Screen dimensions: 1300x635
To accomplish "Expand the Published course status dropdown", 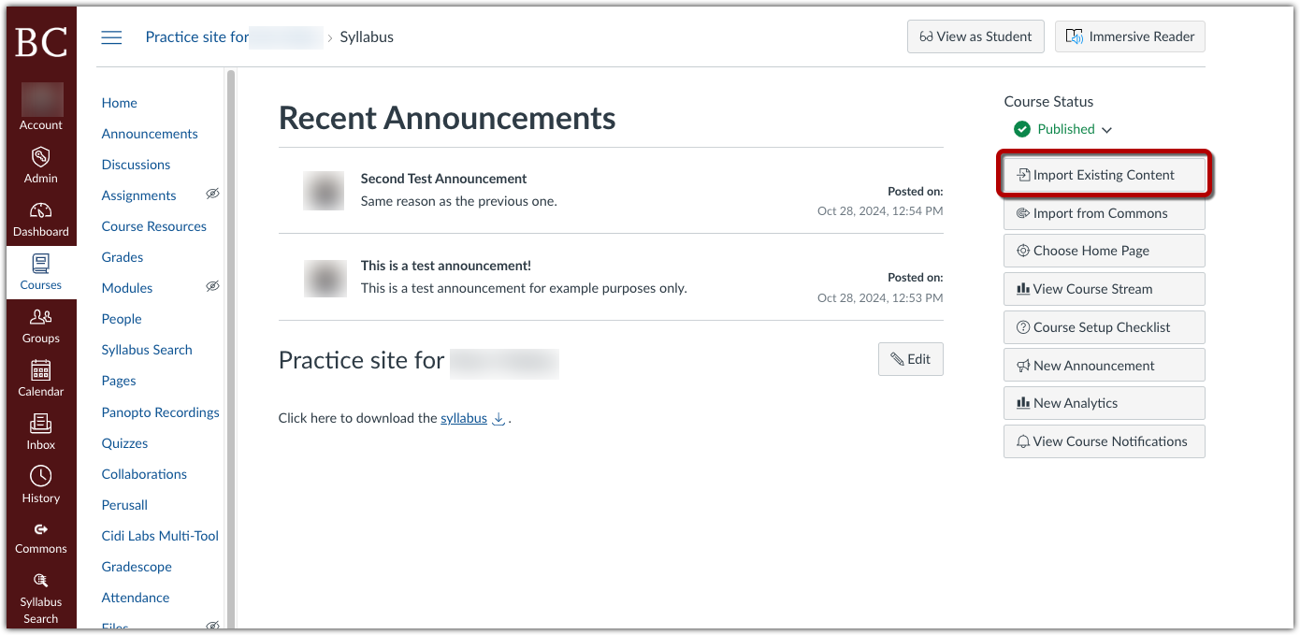I will (x=1107, y=129).
